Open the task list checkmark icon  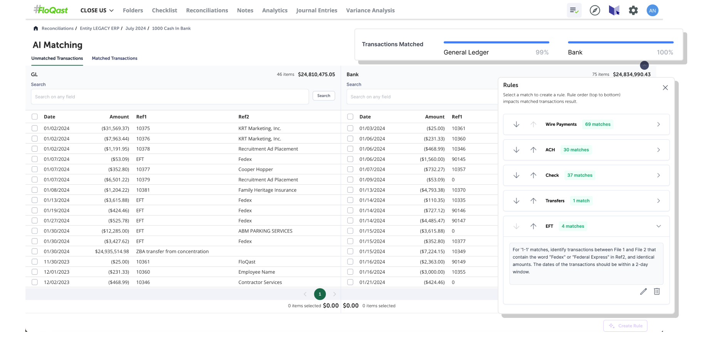click(x=574, y=10)
